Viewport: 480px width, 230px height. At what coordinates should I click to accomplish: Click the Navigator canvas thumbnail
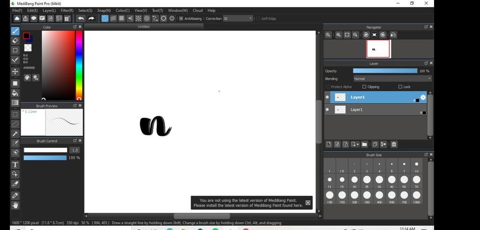378,49
